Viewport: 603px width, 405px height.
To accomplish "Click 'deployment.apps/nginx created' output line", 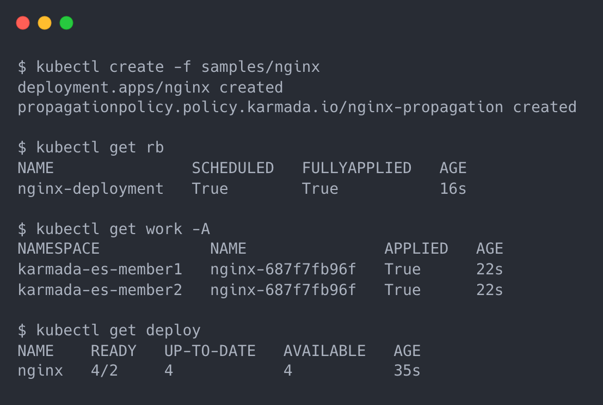I will [x=150, y=87].
